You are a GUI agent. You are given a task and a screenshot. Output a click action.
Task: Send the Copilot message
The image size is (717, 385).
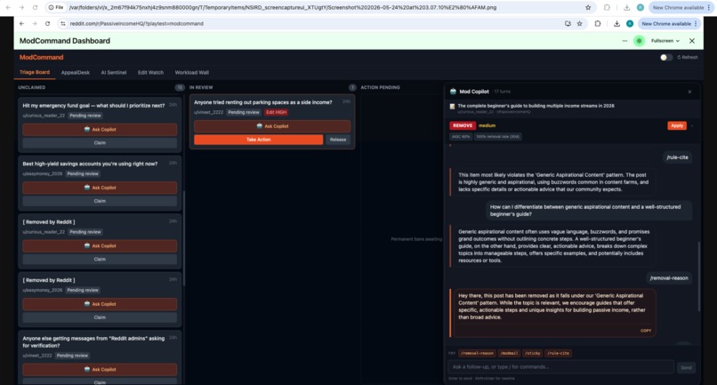pos(686,367)
